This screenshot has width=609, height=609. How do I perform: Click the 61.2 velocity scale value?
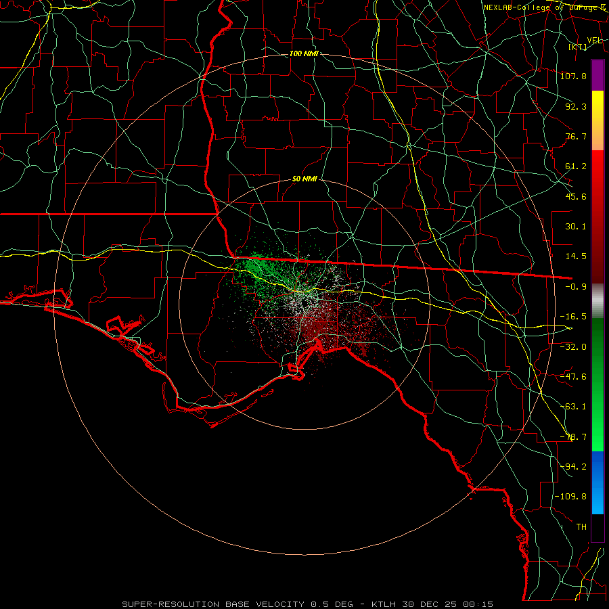tap(576, 166)
